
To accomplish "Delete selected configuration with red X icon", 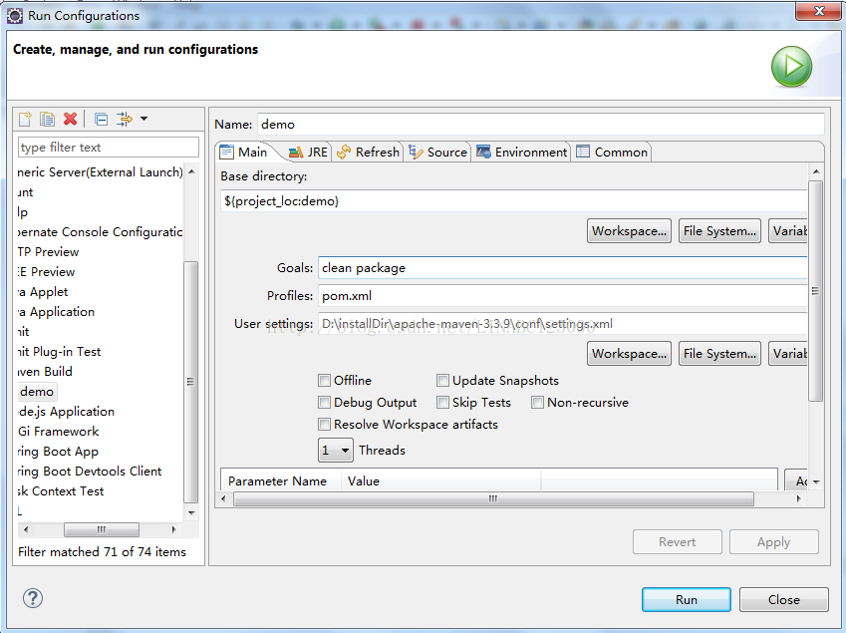I will pos(70,119).
